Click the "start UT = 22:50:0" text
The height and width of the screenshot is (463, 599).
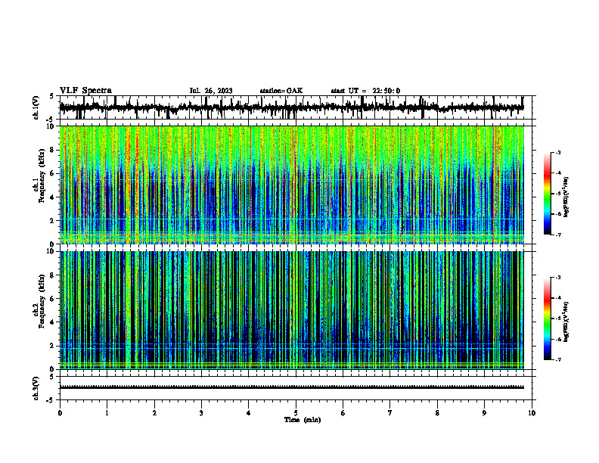click(365, 91)
